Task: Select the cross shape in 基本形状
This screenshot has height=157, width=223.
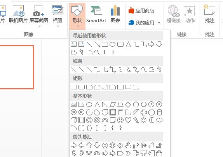Action: click(x=144, y=112)
